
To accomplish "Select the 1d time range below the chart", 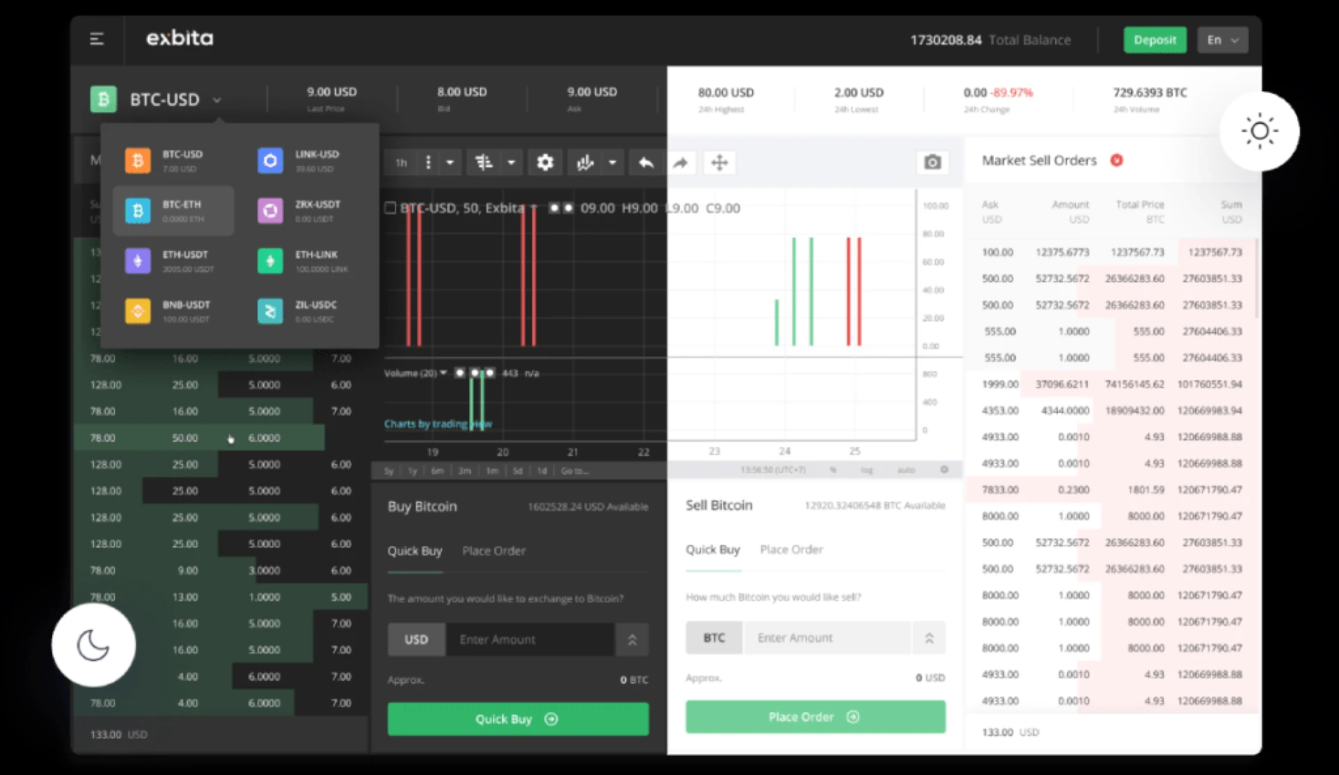I will pos(542,471).
